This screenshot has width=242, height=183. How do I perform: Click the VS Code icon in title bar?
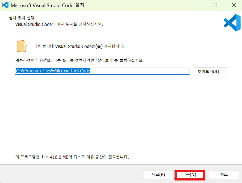coord(5,5)
